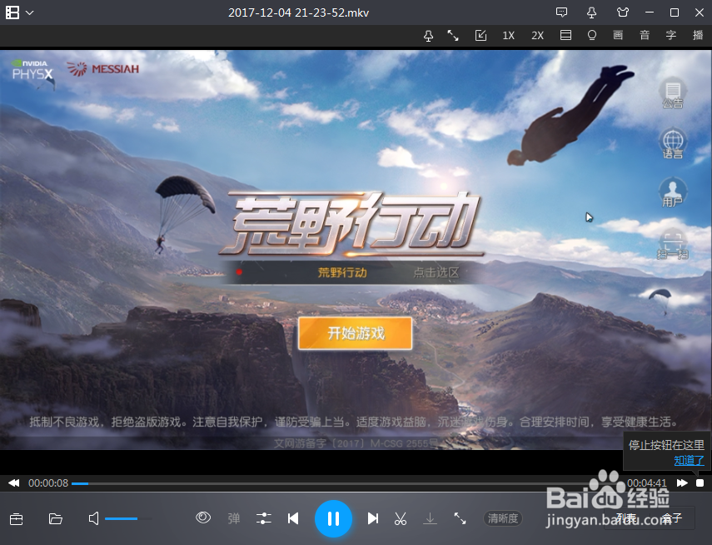Click the fast-forward button

point(682,482)
